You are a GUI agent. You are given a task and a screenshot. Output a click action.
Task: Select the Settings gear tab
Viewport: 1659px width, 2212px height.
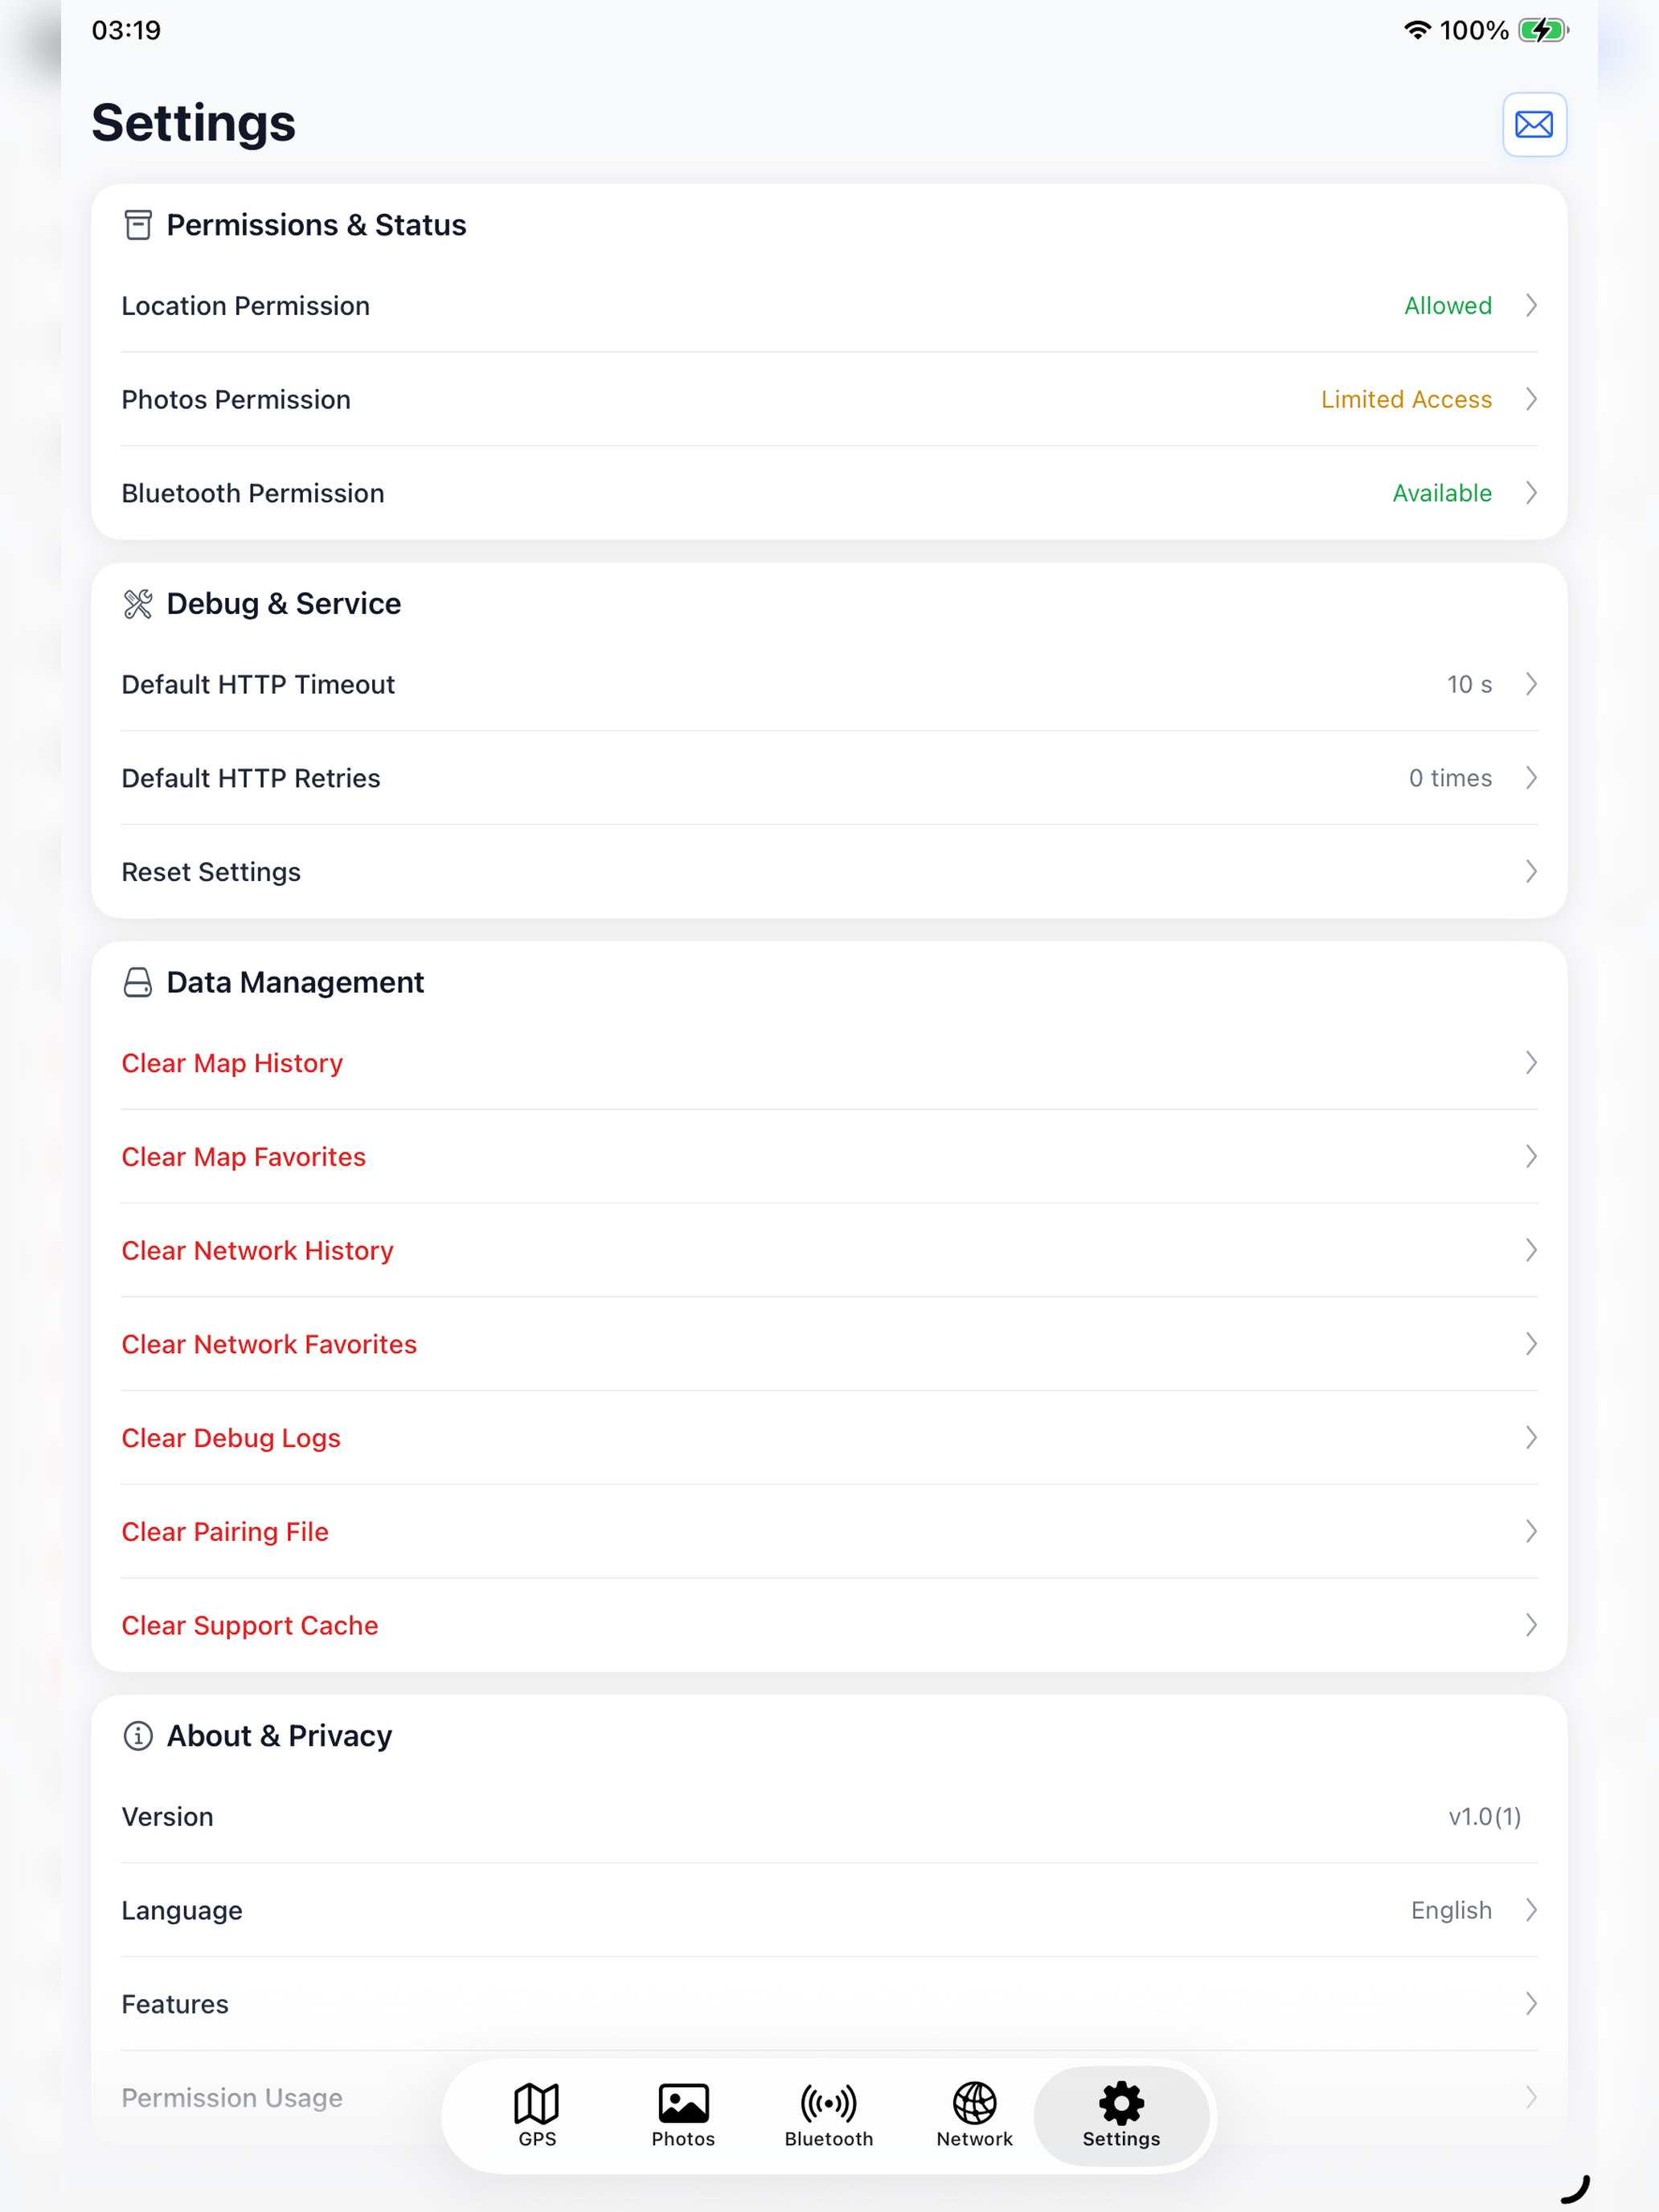pyautogui.click(x=1121, y=2115)
